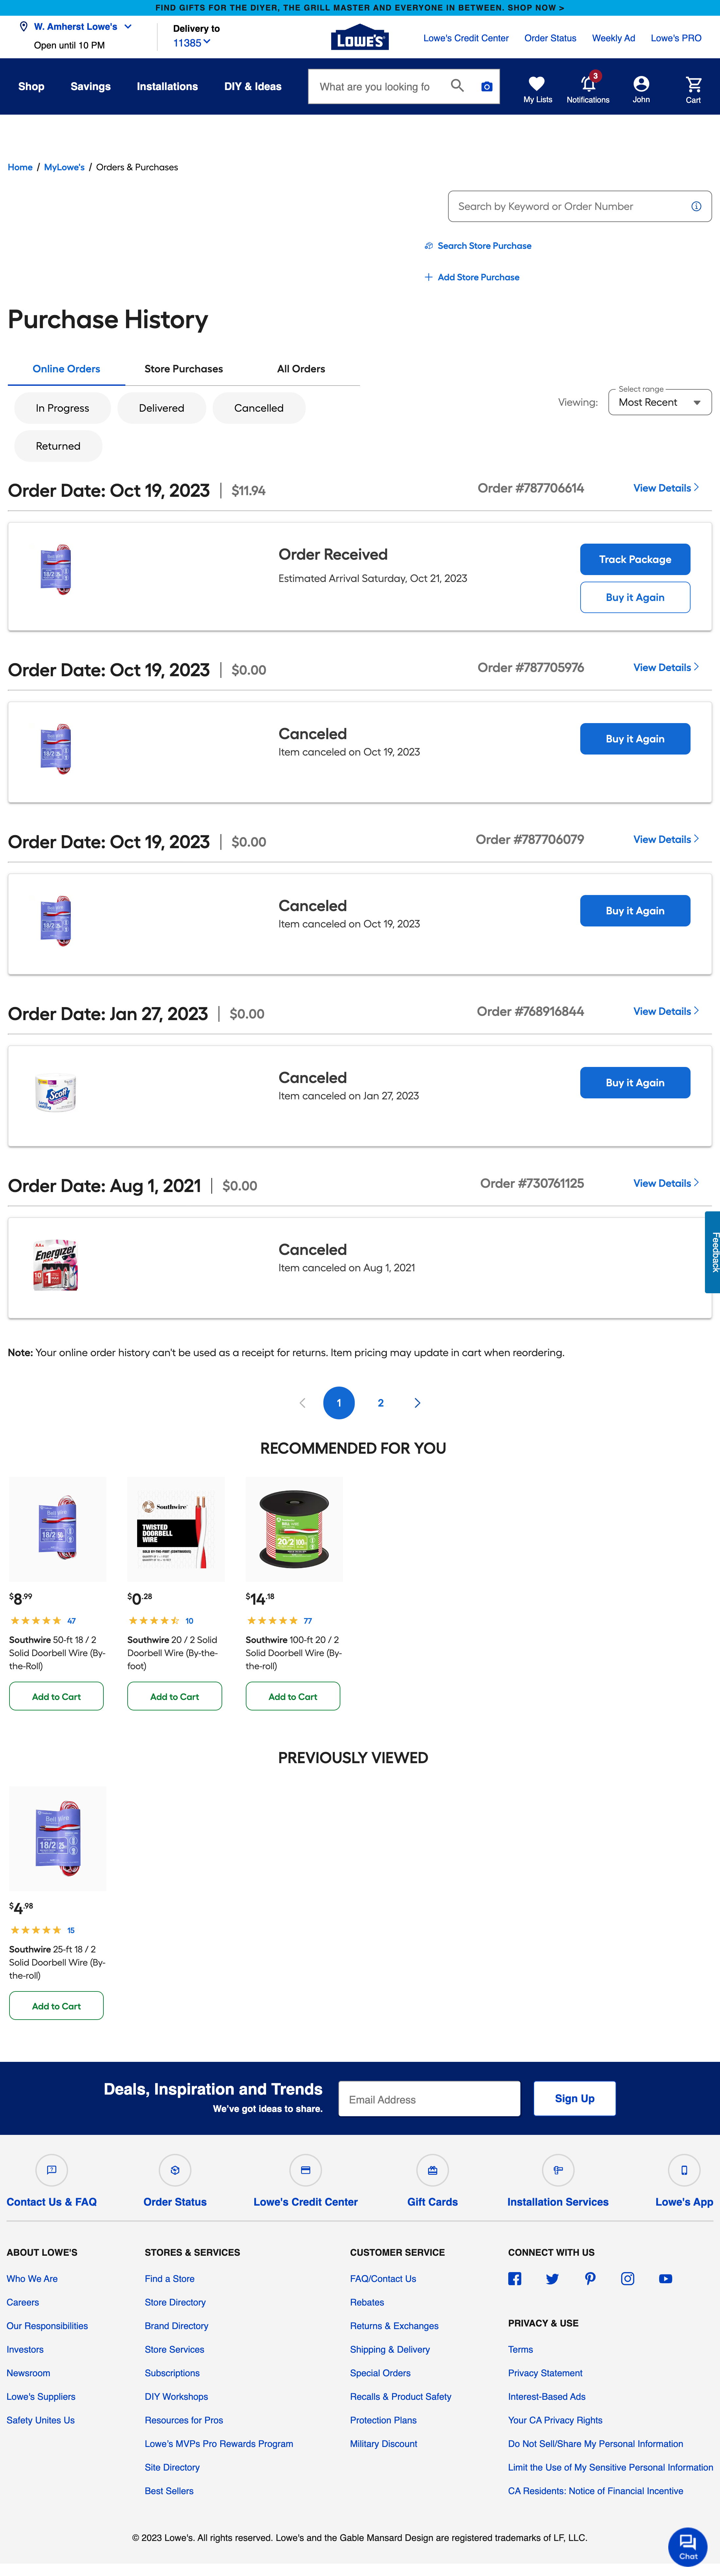Open Lowe's YouTube channel icon

tap(665, 2279)
